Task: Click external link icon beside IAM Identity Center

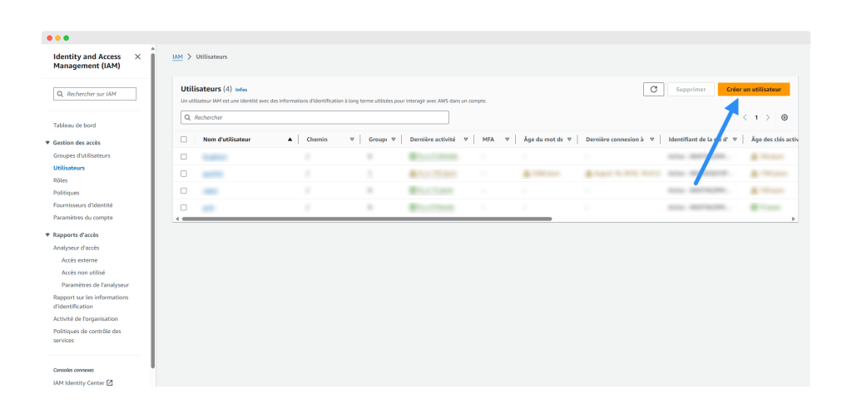Action: pos(110,383)
